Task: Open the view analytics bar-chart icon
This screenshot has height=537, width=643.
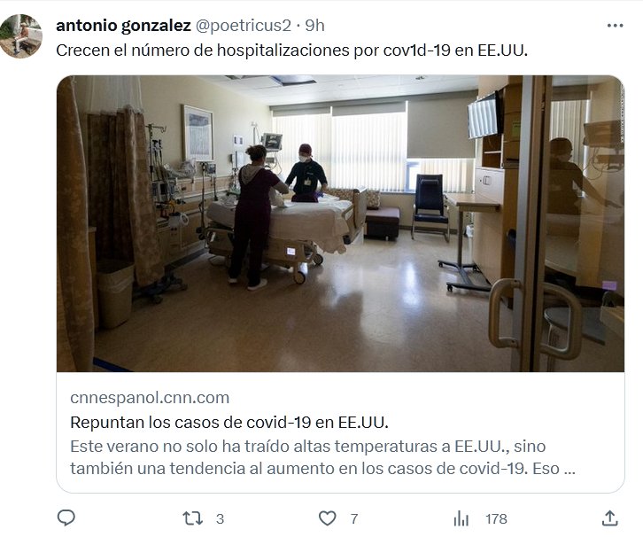Action: 461,518
